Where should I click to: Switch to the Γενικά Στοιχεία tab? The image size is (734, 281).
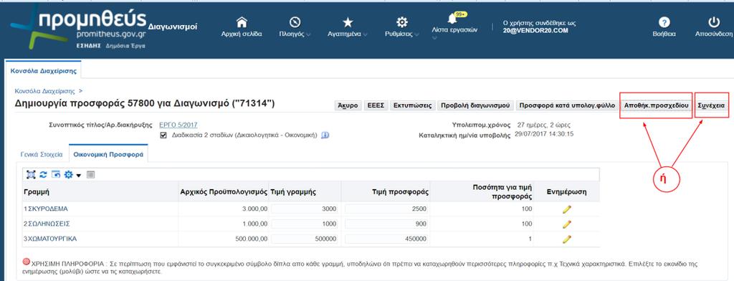point(42,154)
